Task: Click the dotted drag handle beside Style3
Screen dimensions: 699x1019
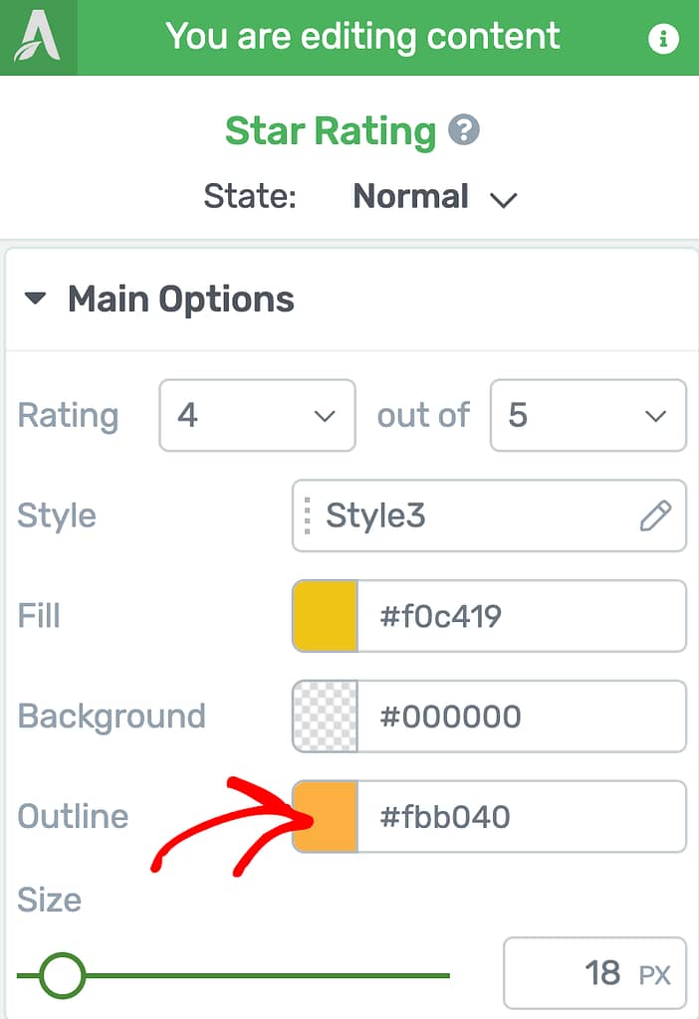Action: (307, 516)
